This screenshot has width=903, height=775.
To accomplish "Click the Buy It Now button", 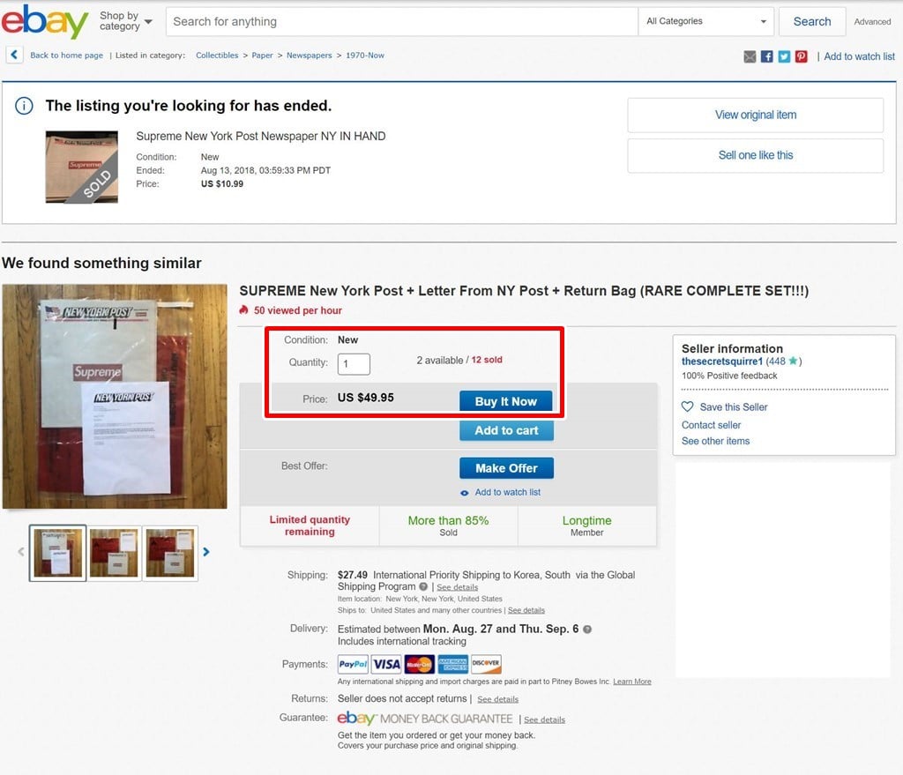I will click(x=505, y=401).
